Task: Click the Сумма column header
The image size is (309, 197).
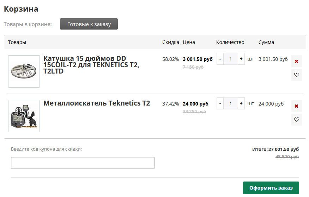Action: [x=266, y=42]
